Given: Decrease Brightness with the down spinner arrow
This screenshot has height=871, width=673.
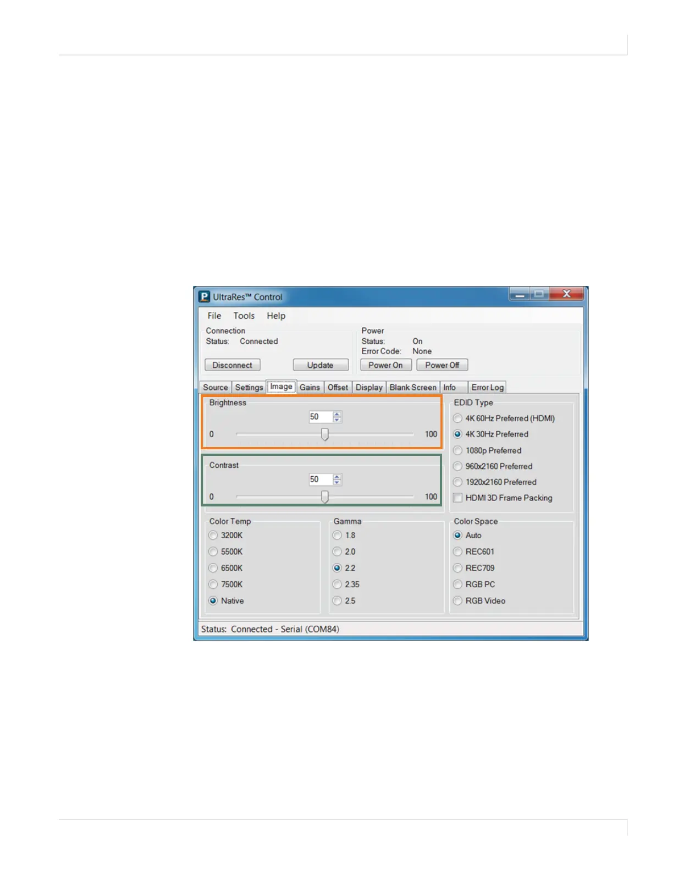Looking at the screenshot, I should click(337, 420).
